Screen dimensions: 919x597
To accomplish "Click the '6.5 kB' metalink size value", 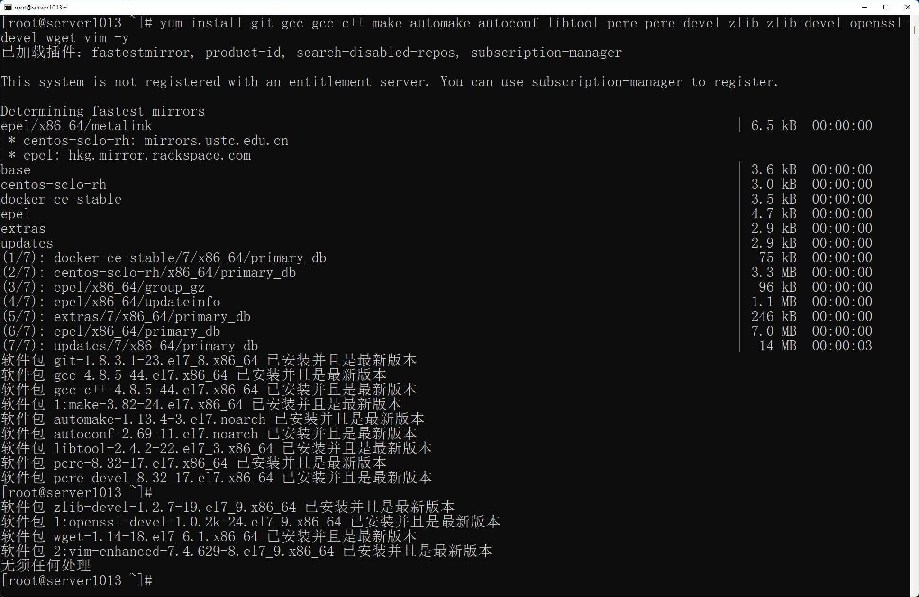I will coord(774,126).
